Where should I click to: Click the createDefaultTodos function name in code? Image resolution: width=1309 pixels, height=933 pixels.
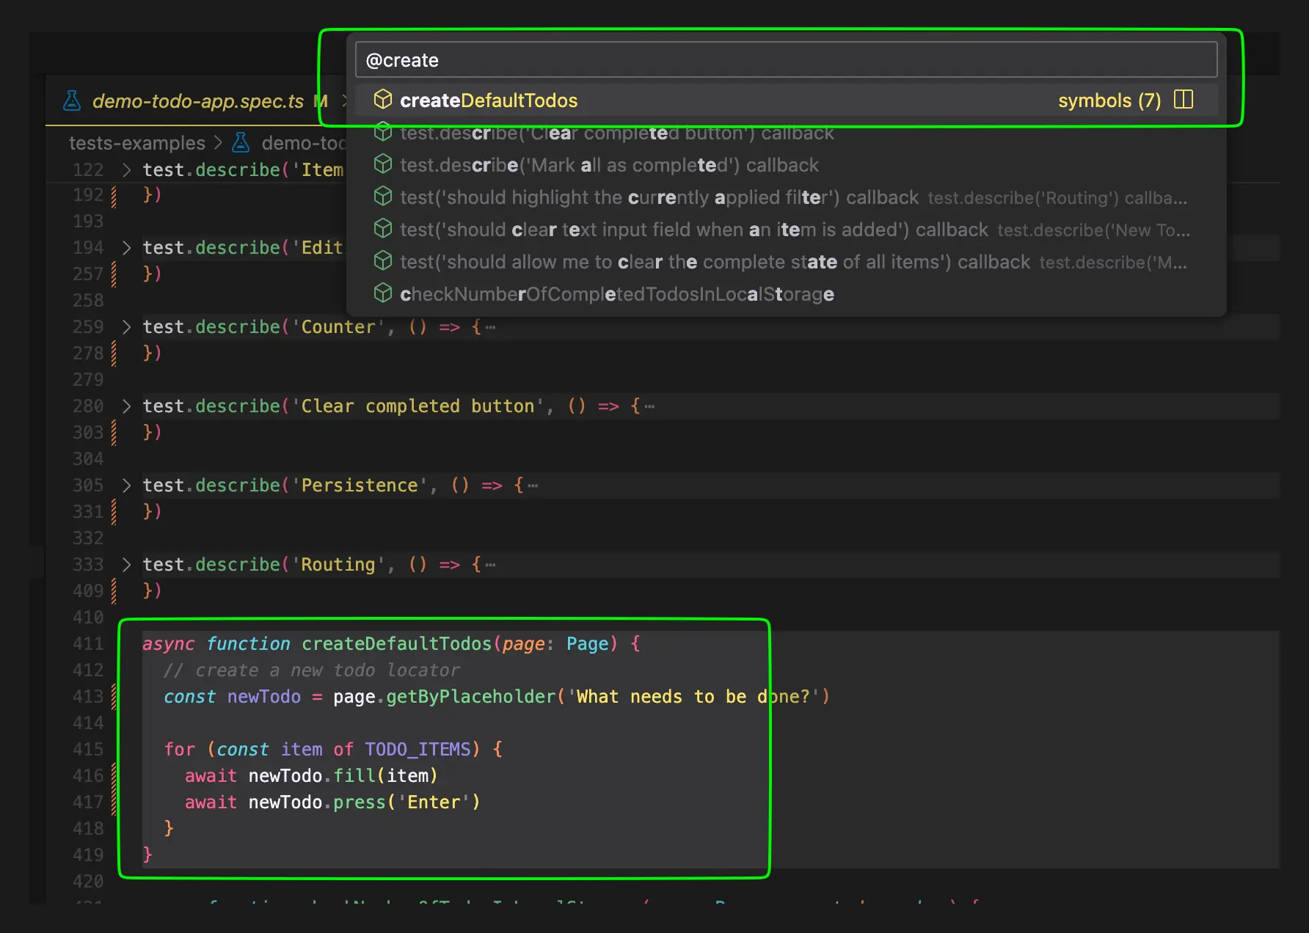click(396, 644)
